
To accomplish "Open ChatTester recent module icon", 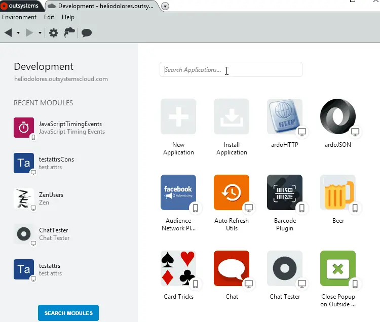I will 24,234.
